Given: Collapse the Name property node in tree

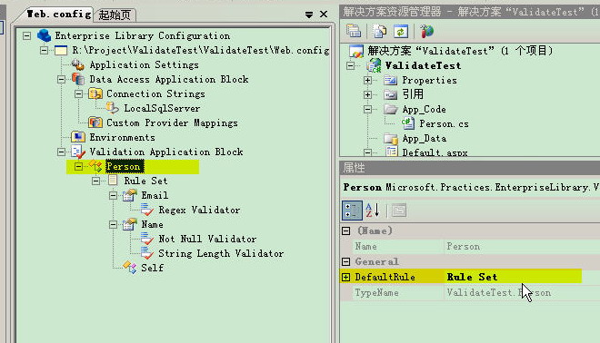Looking at the screenshot, I should tap(113, 225).
